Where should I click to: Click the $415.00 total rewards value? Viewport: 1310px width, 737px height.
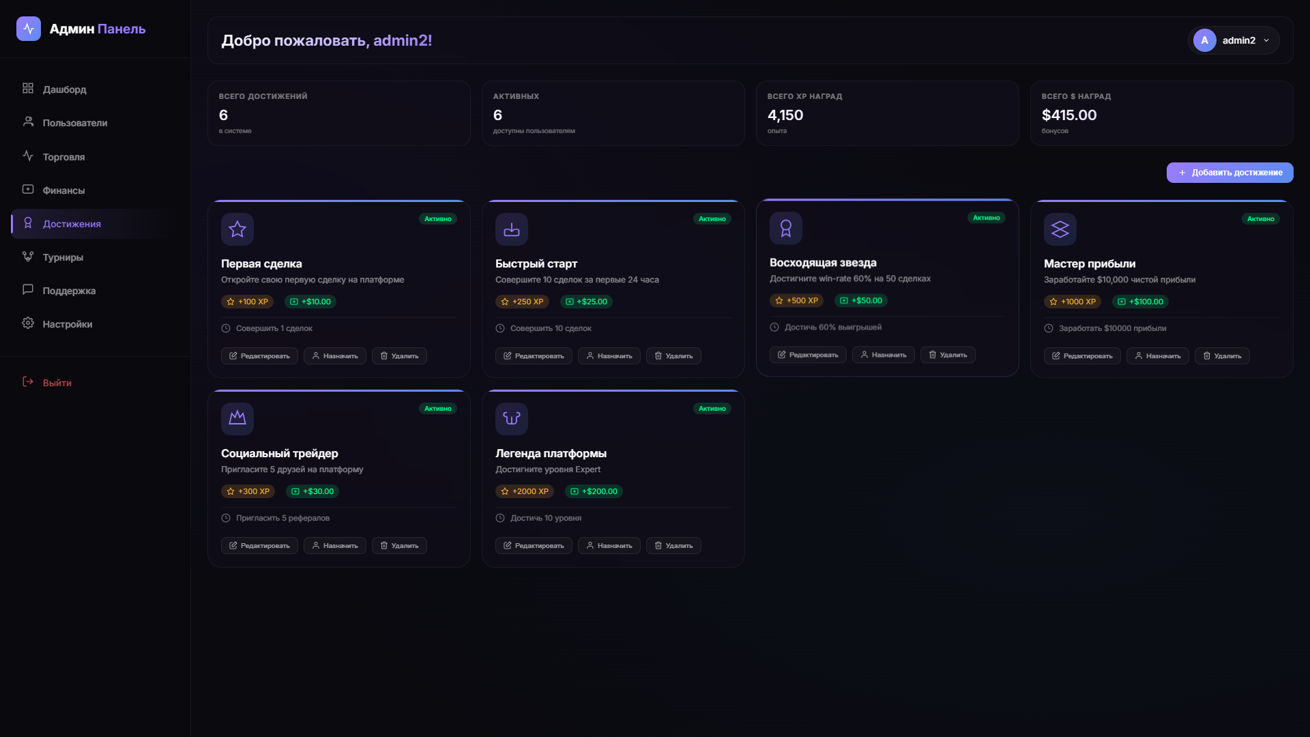point(1069,115)
